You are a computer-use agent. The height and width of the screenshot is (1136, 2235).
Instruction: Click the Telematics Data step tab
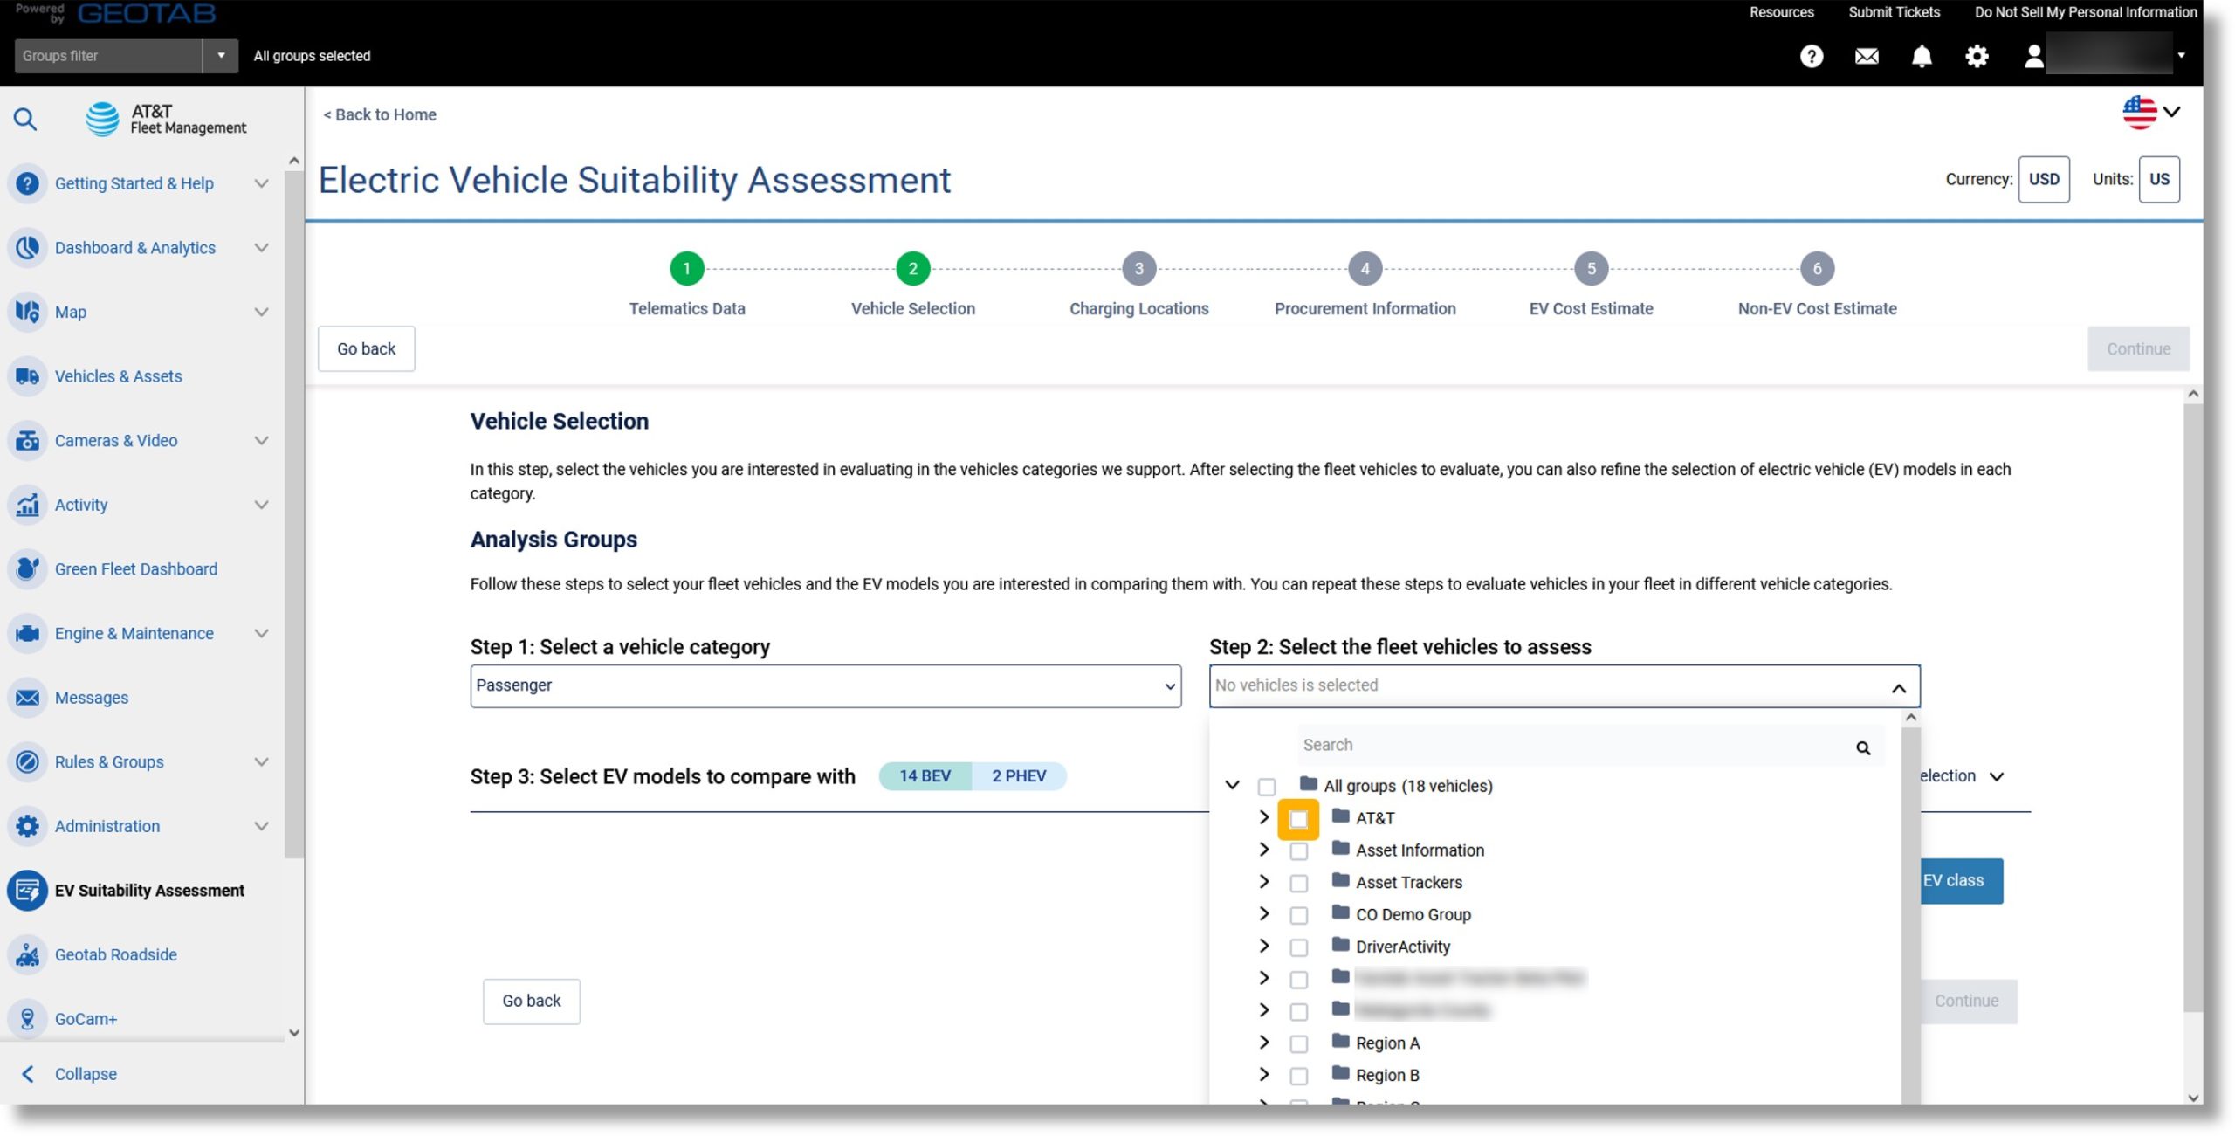tap(686, 268)
